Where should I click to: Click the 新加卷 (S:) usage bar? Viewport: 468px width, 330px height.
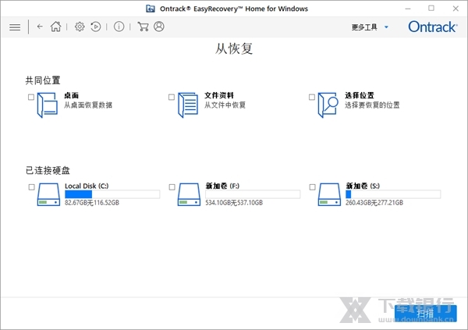coord(393,194)
